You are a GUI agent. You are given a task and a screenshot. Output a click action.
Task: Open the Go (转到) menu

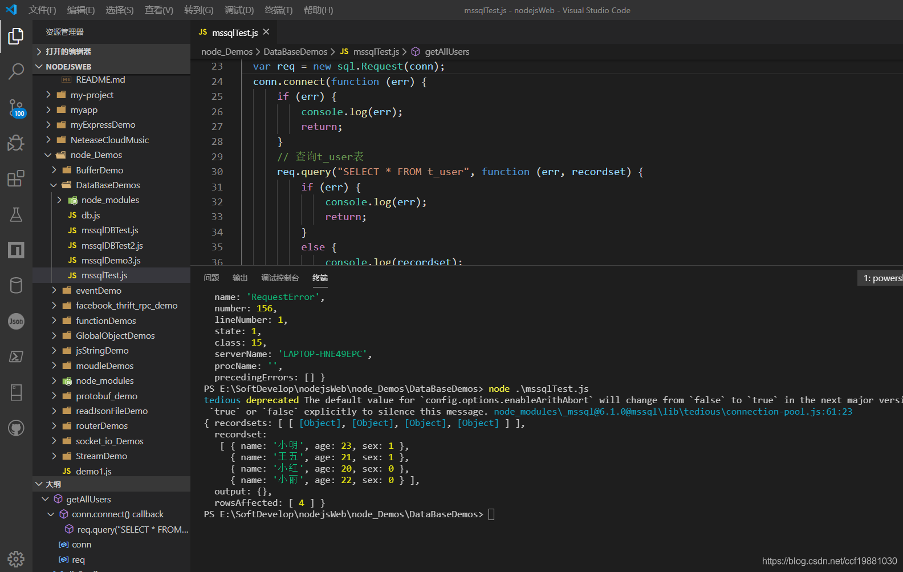click(x=199, y=10)
